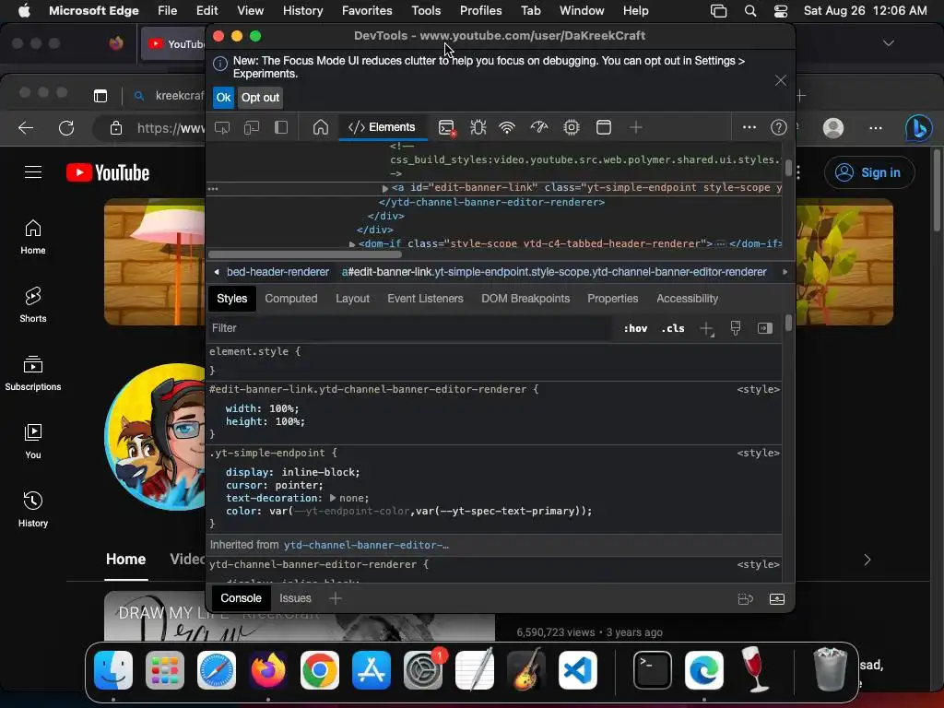944x708 pixels.
Task: Open the Bing Copilot sidebar icon
Action: tap(919, 127)
